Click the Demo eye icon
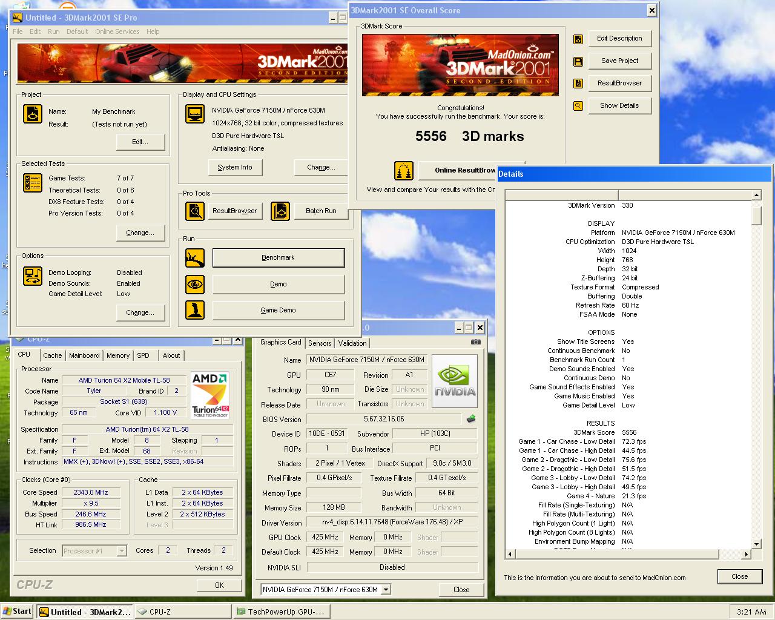775x620 pixels. click(195, 284)
